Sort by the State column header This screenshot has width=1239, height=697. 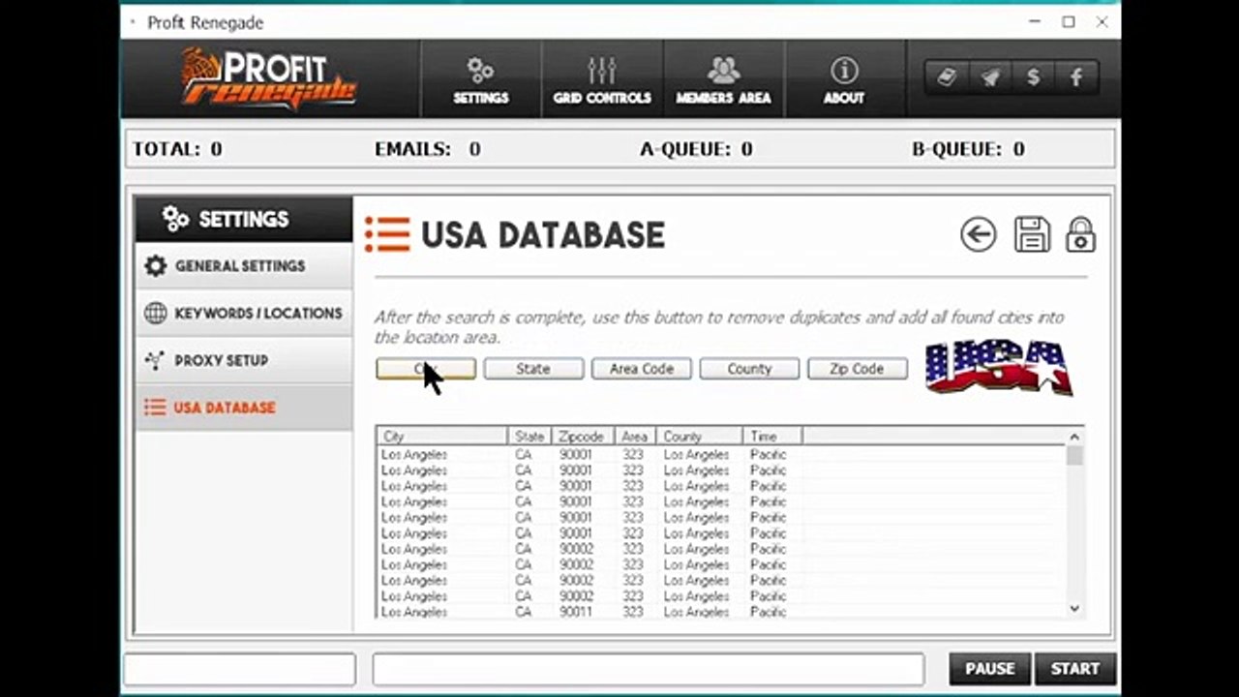(530, 437)
